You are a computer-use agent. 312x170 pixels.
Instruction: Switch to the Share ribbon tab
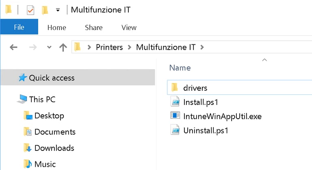(94, 28)
